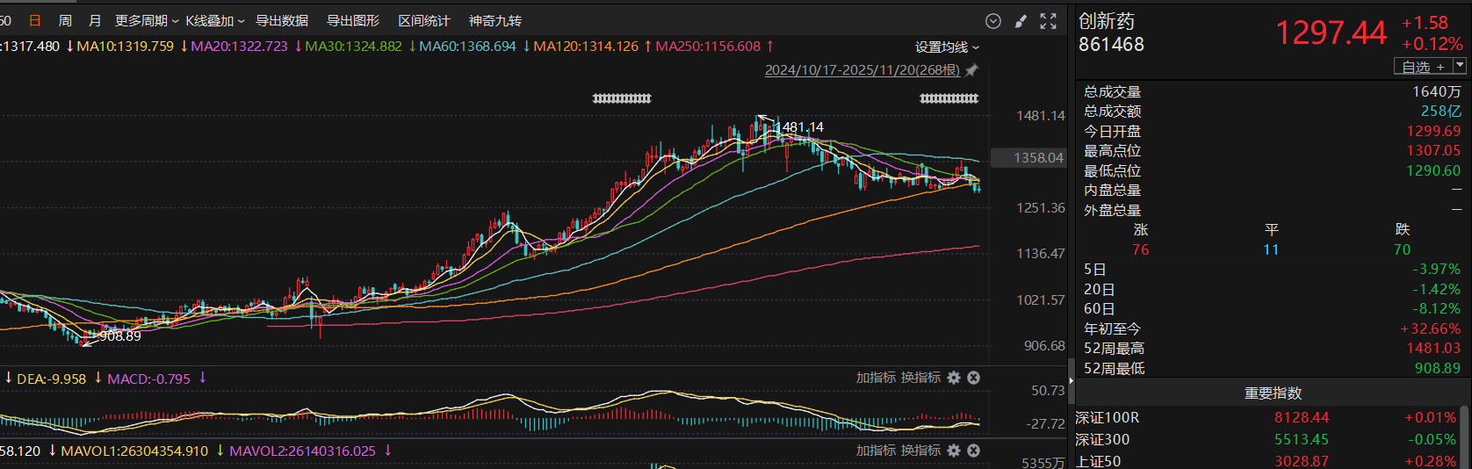This screenshot has width=1472, height=469.
Task: Click the index list vertical scrollbar
Action: click(x=1464, y=437)
